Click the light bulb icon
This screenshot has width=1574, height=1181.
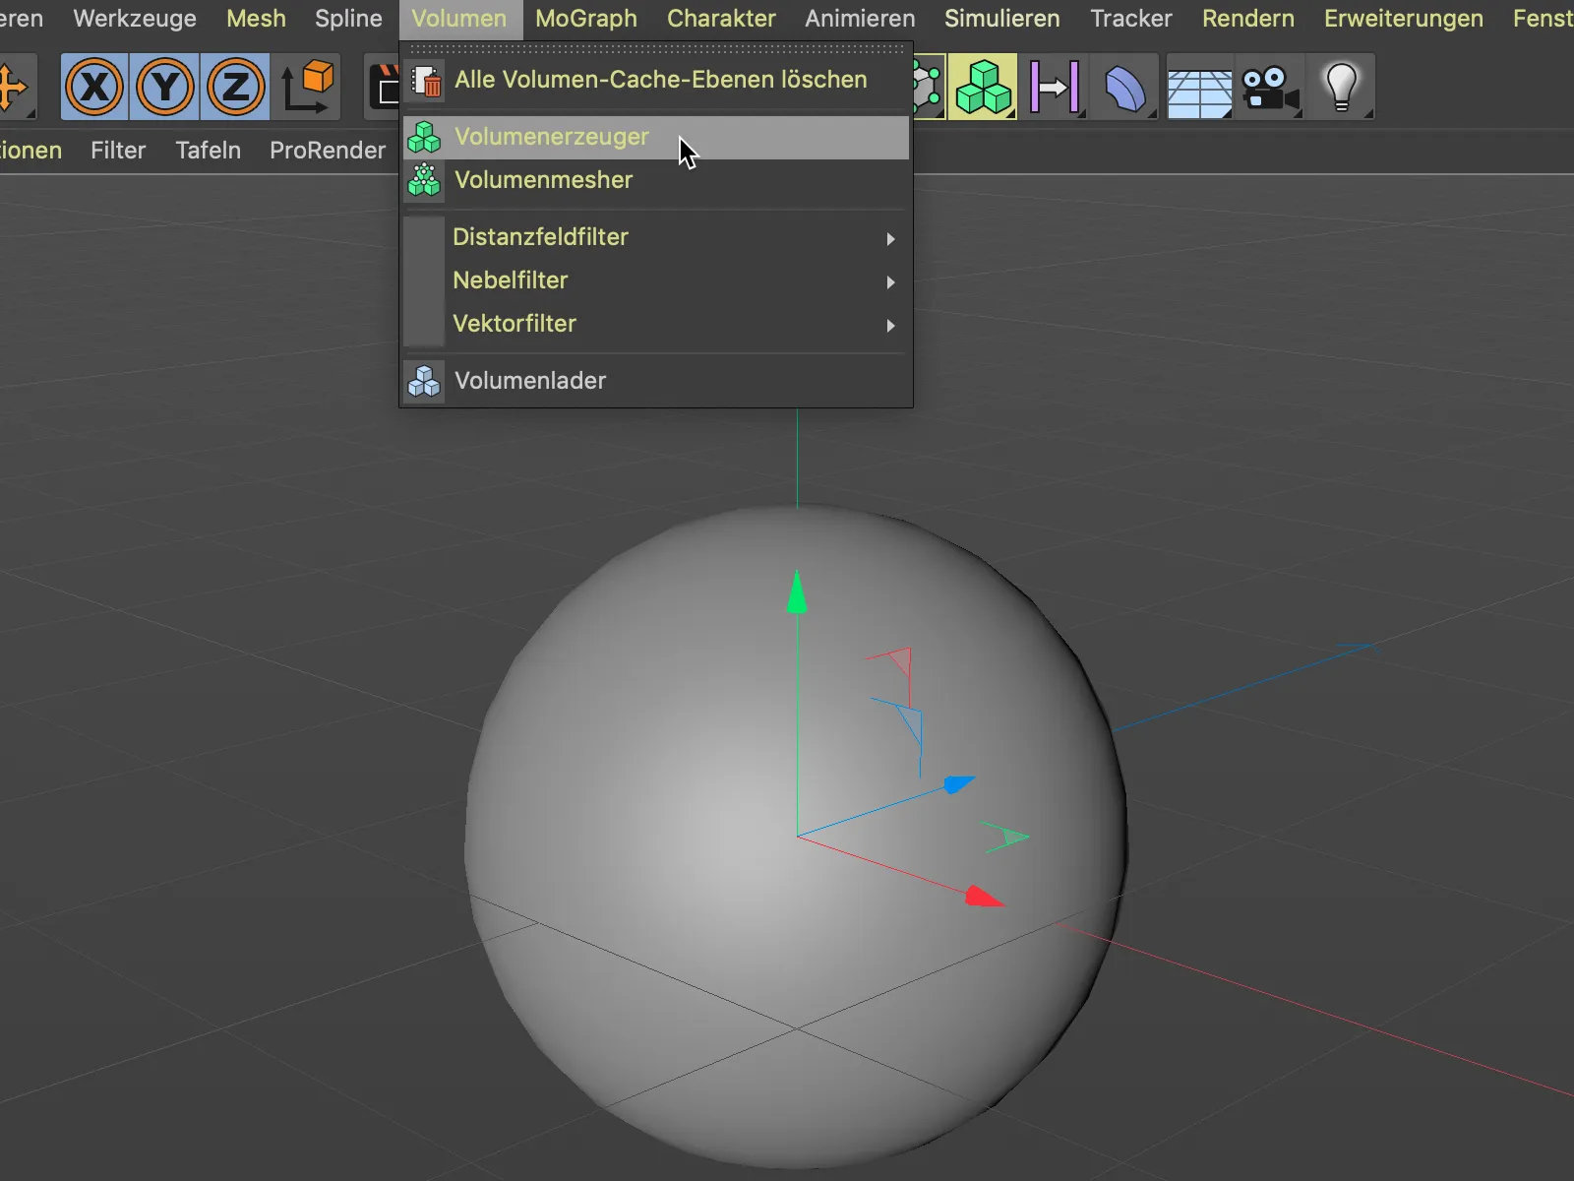[1342, 88]
